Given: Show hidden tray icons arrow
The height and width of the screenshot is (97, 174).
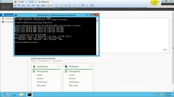Looking at the screenshot, I should (155, 95).
